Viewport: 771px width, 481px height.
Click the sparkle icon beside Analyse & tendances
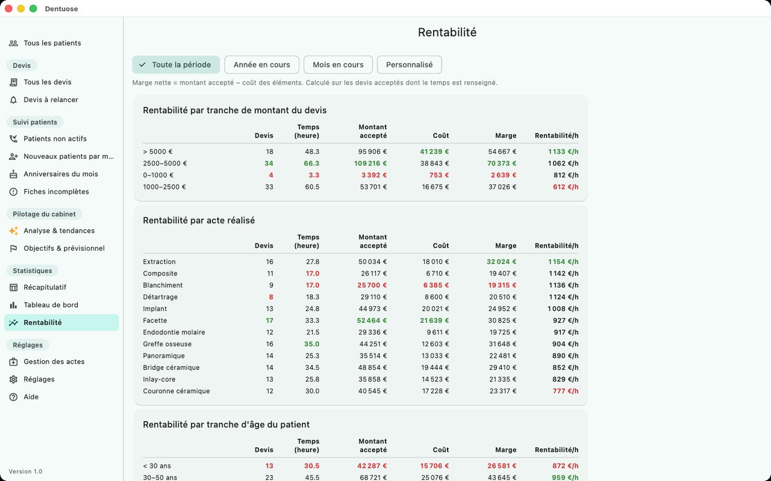point(13,231)
